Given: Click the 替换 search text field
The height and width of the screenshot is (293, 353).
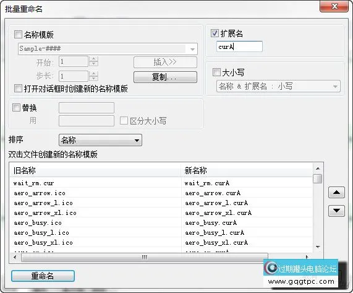Looking at the screenshot, I should click(87, 108).
